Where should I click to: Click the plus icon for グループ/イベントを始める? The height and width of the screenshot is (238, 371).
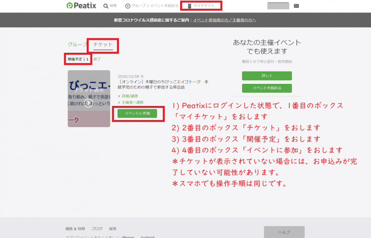[128, 6]
